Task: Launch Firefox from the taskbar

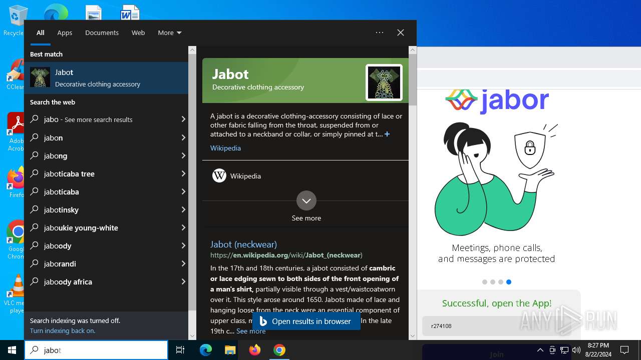Action: coord(255,350)
